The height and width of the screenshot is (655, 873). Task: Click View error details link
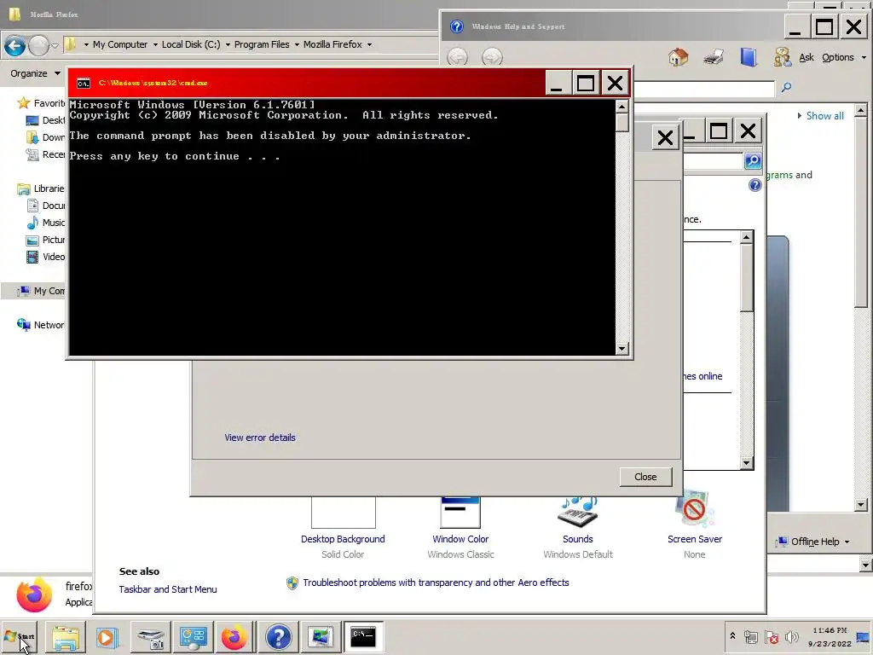pyautogui.click(x=260, y=438)
